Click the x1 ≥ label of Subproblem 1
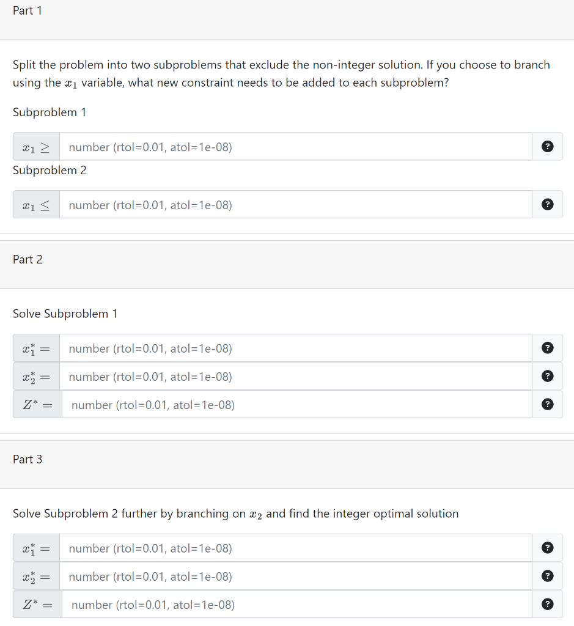This screenshot has height=626, width=574. 36,147
